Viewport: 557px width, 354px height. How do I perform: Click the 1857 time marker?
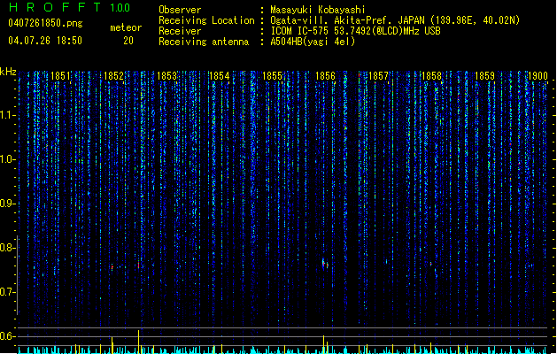(378, 76)
